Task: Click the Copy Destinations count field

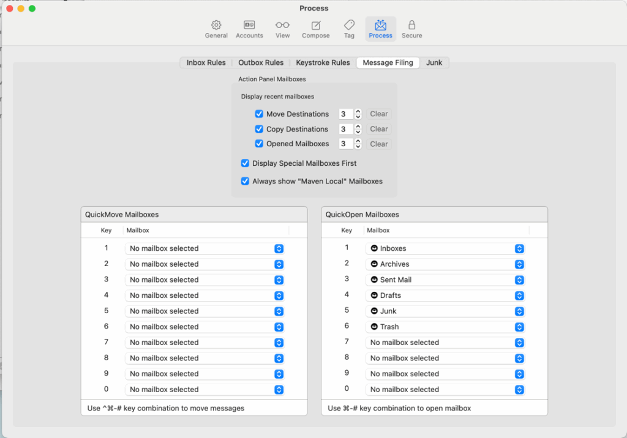Action: pos(346,129)
